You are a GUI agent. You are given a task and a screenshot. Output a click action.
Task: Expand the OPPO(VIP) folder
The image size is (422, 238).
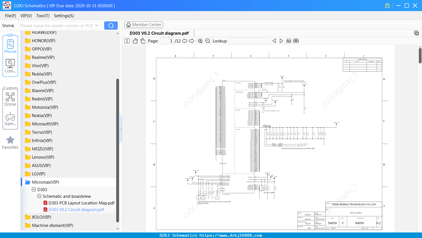tap(38, 49)
